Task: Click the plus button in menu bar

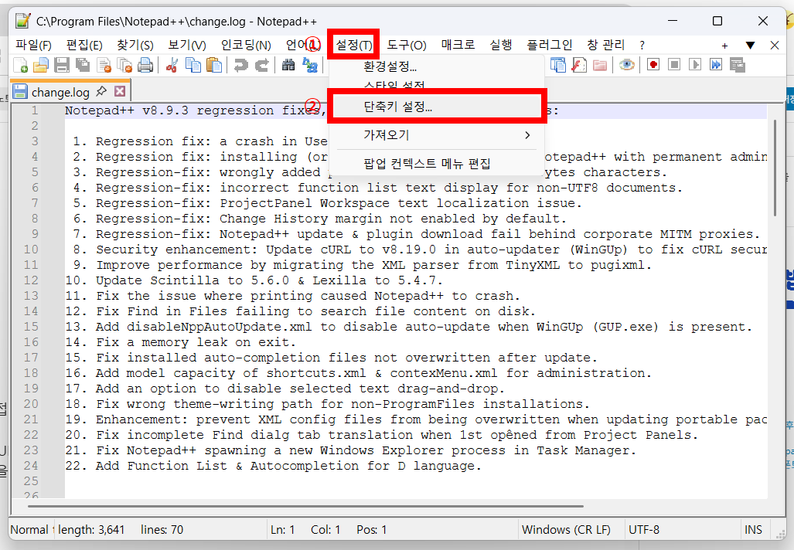Action: (x=724, y=46)
